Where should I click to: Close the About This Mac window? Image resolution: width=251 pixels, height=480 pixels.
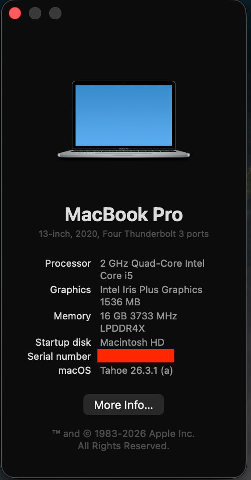coord(15,14)
